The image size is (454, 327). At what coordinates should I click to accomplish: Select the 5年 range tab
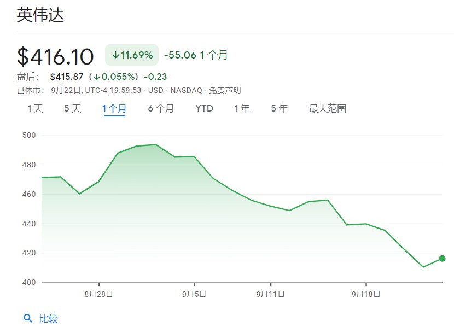click(279, 108)
